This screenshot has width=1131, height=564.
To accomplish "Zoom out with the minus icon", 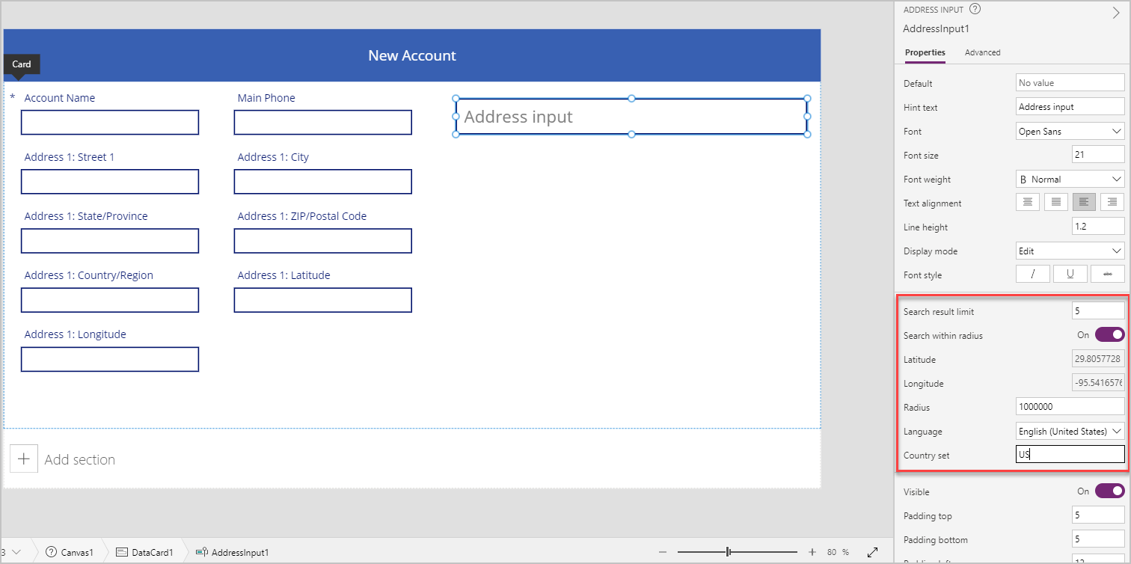I will pos(662,552).
